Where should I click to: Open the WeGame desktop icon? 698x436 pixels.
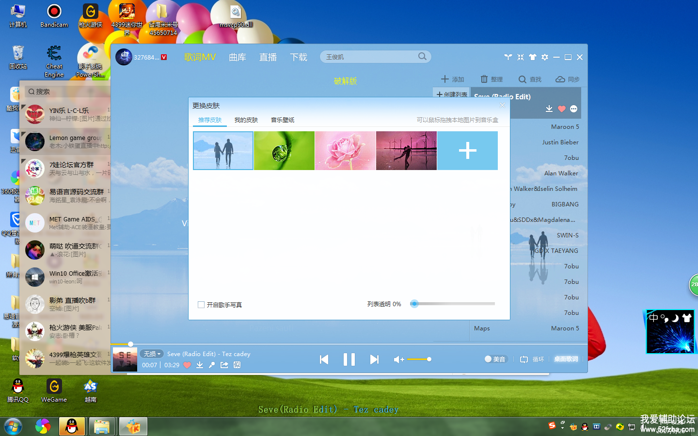tap(54, 391)
